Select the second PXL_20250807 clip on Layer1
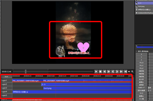 (x=87, y=81)
